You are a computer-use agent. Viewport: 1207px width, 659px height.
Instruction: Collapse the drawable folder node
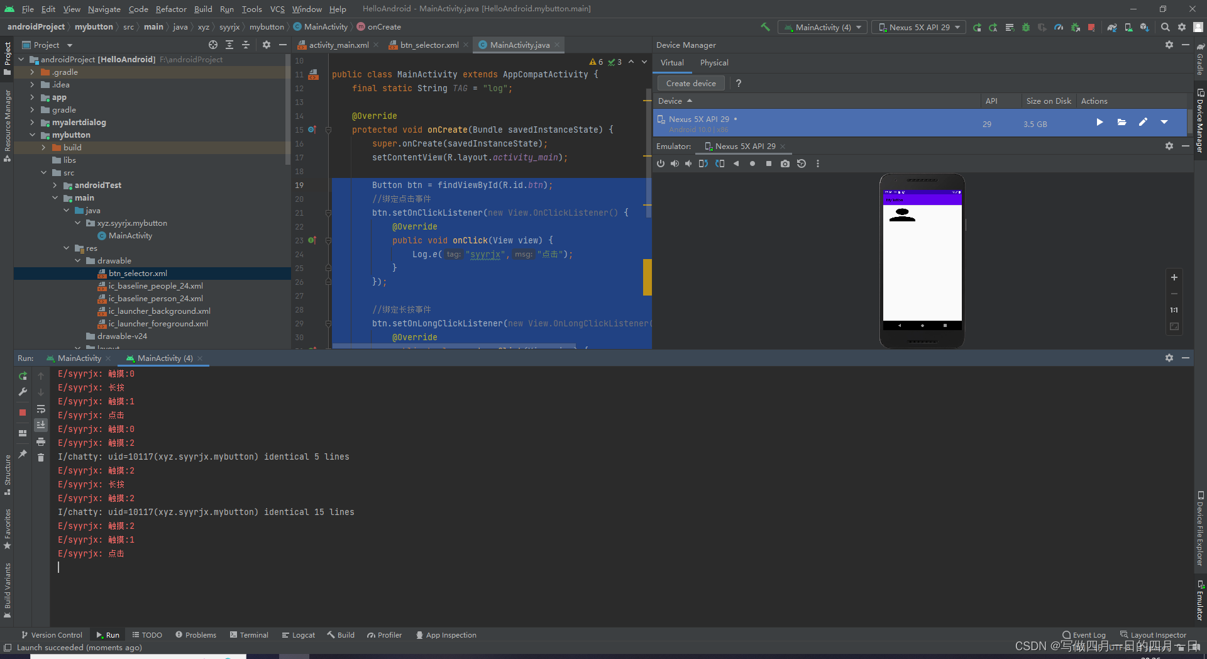pyautogui.click(x=77, y=261)
